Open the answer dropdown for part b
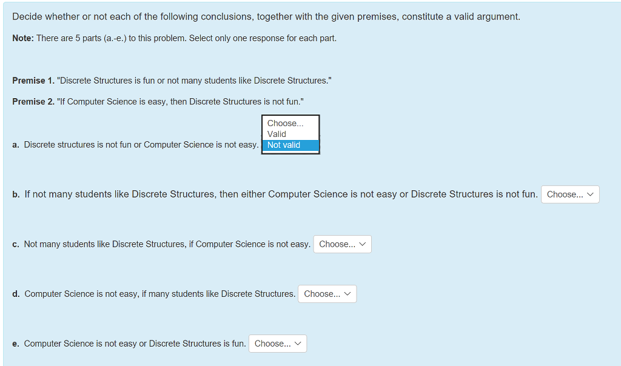The width and height of the screenshot is (621, 366). (569, 195)
